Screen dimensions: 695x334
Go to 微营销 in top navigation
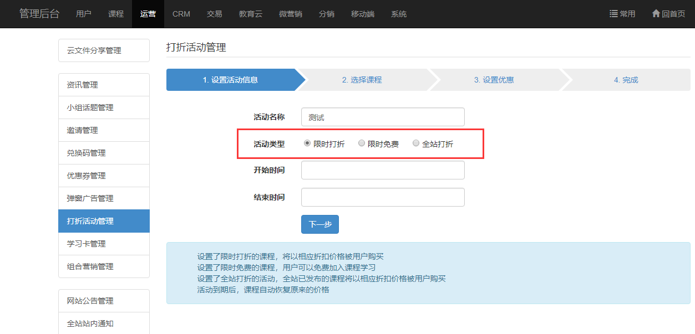291,14
